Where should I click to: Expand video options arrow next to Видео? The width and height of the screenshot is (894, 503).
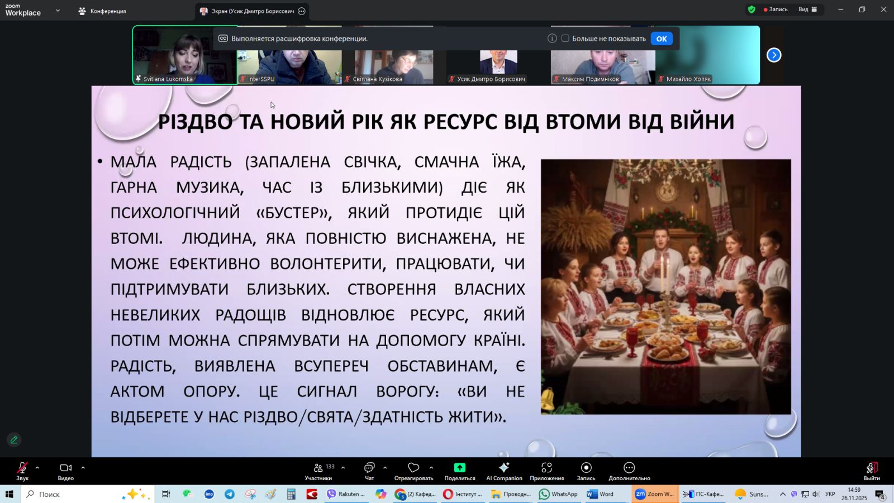point(83,468)
